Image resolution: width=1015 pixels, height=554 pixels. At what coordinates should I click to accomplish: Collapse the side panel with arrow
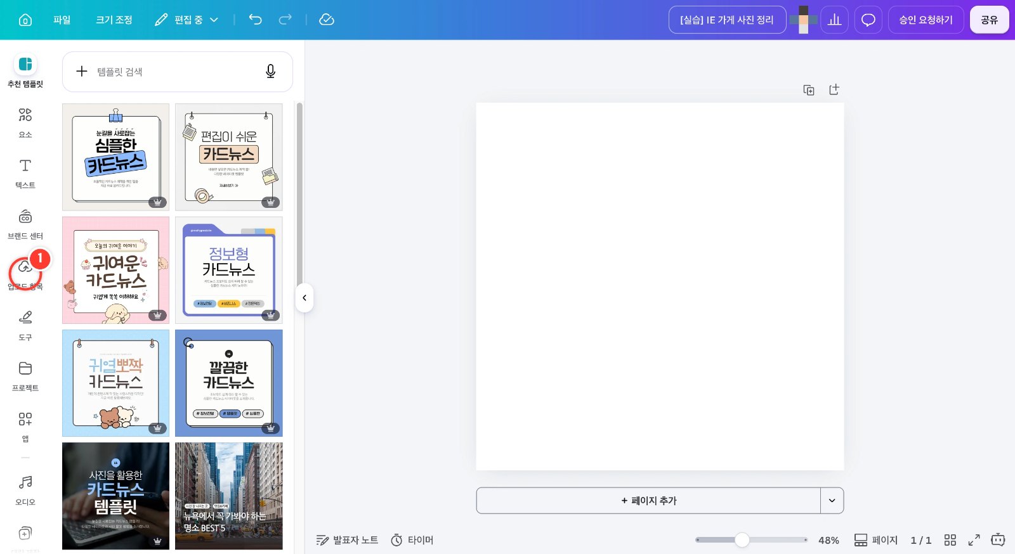click(x=304, y=298)
